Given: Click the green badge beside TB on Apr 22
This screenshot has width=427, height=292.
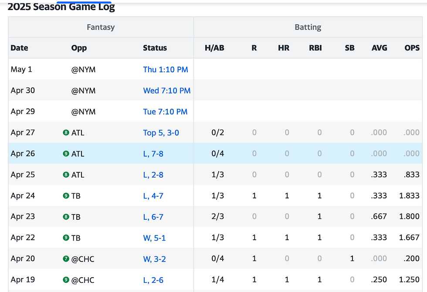Looking at the screenshot, I should (66, 238).
